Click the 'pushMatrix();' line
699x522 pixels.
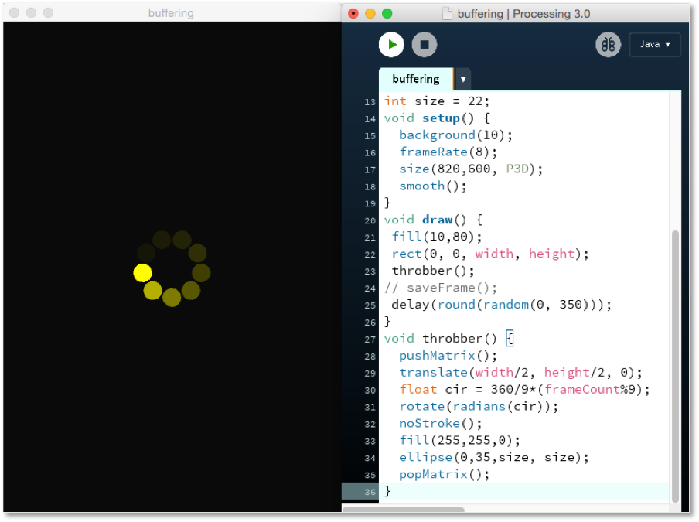(x=448, y=355)
